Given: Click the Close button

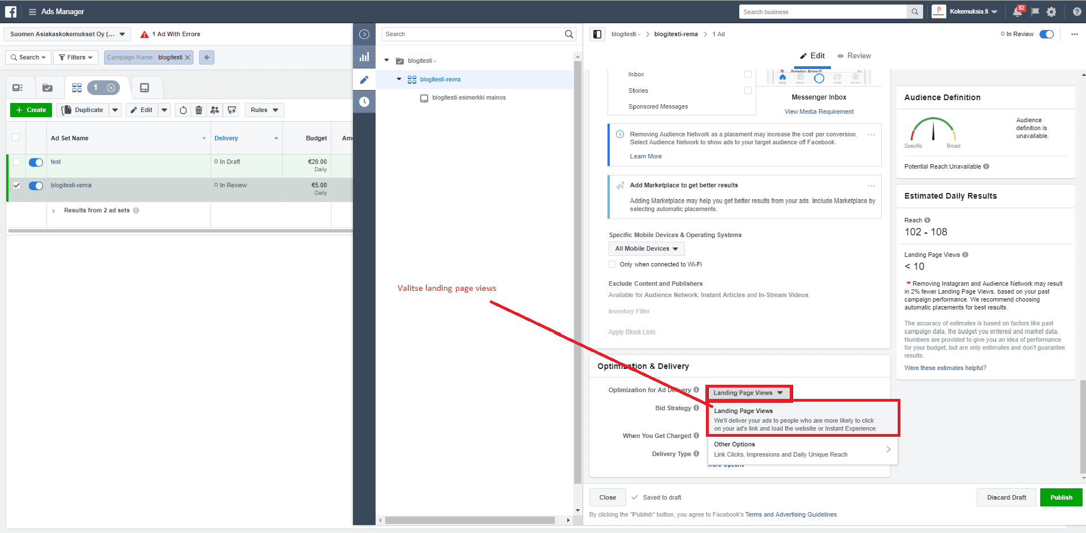Looking at the screenshot, I should pos(607,498).
